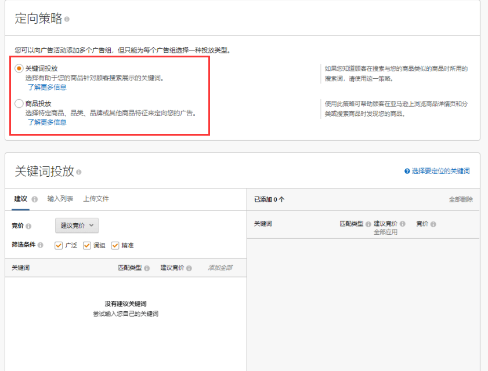Toggle the 词组 match filter checkbox
The image size is (488, 371).
coord(87,245)
